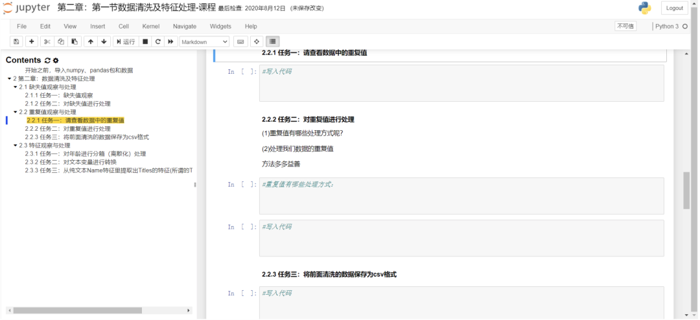Viewport: 700px width, 320px height.
Task: Select the 2.2.3 任务三 heading text
Action: 329,275
